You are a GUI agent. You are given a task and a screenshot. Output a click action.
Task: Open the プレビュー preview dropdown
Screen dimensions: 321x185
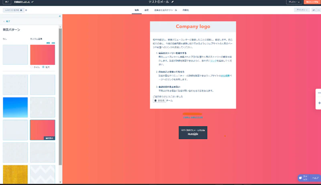[x=294, y=2]
